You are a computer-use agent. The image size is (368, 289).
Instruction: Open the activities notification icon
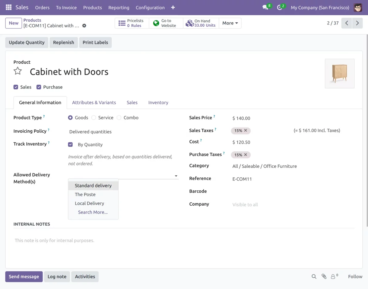[x=279, y=7]
